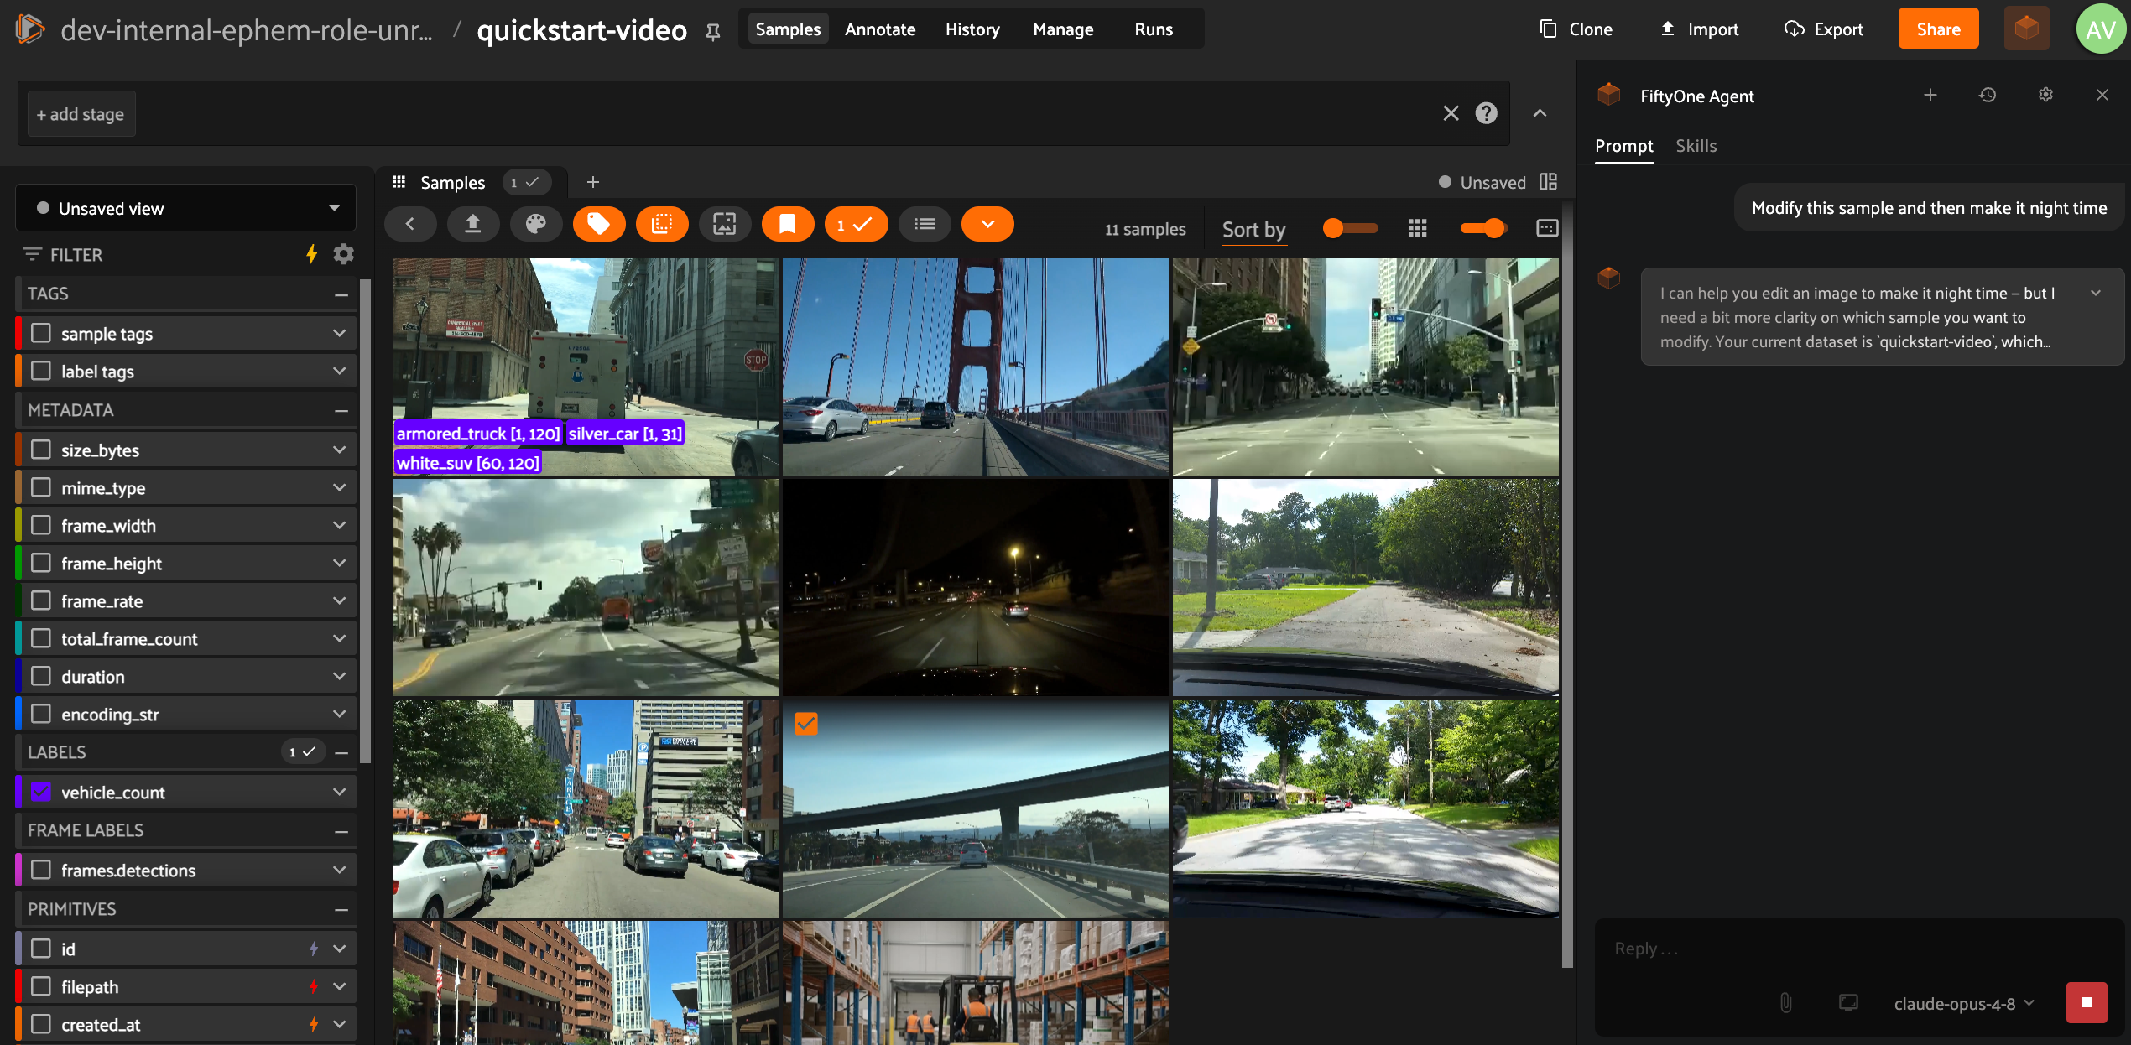The height and width of the screenshot is (1045, 2131).
Task: Switch to the Annotate tab
Action: click(880, 29)
